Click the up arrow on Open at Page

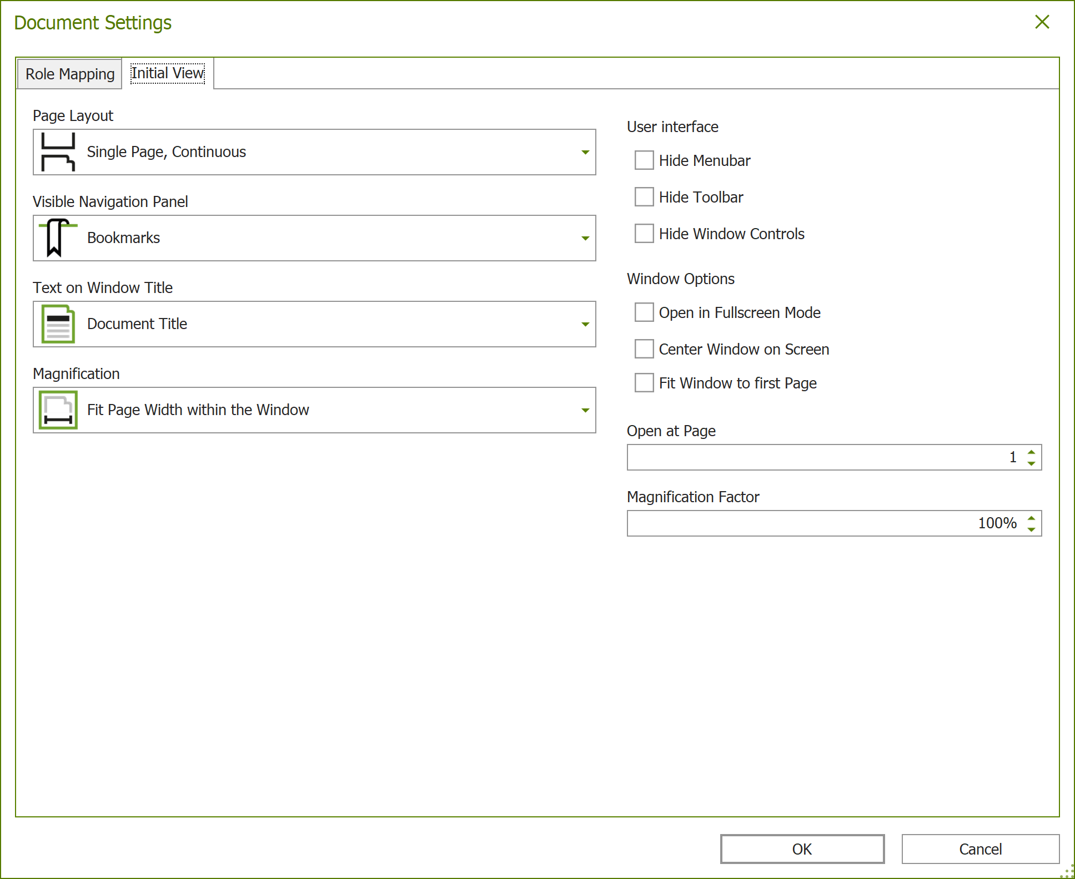(1031, 453)
